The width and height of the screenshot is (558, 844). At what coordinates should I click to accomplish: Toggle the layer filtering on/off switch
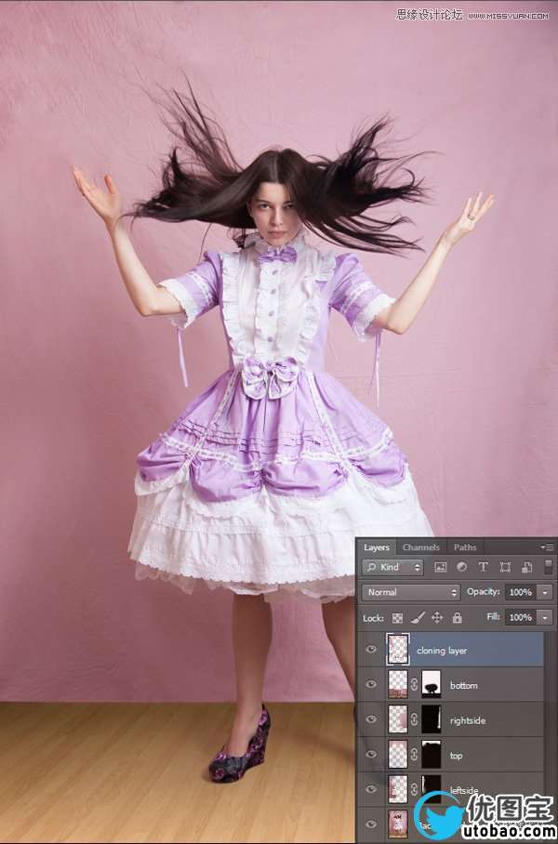point(548,567)
